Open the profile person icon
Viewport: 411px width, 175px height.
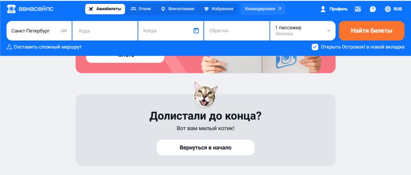(x=323, y=9)
